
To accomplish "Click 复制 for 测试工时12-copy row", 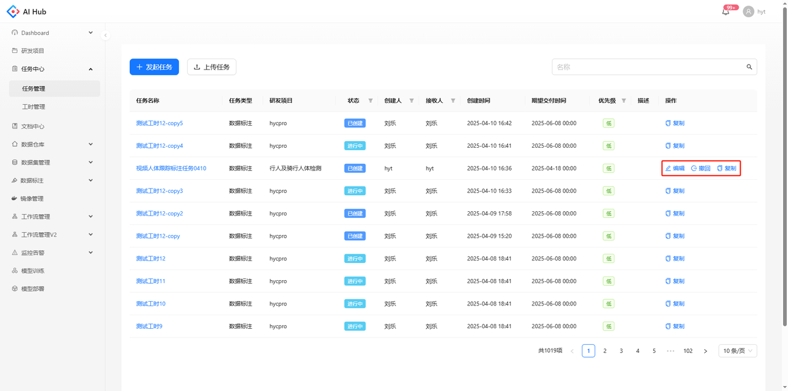I will 675,236.
